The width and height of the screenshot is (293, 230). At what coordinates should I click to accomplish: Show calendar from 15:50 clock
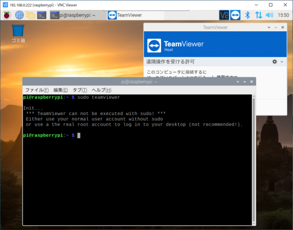coord(283,15)
